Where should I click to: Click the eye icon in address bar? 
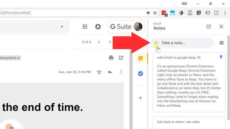[148, 13]
